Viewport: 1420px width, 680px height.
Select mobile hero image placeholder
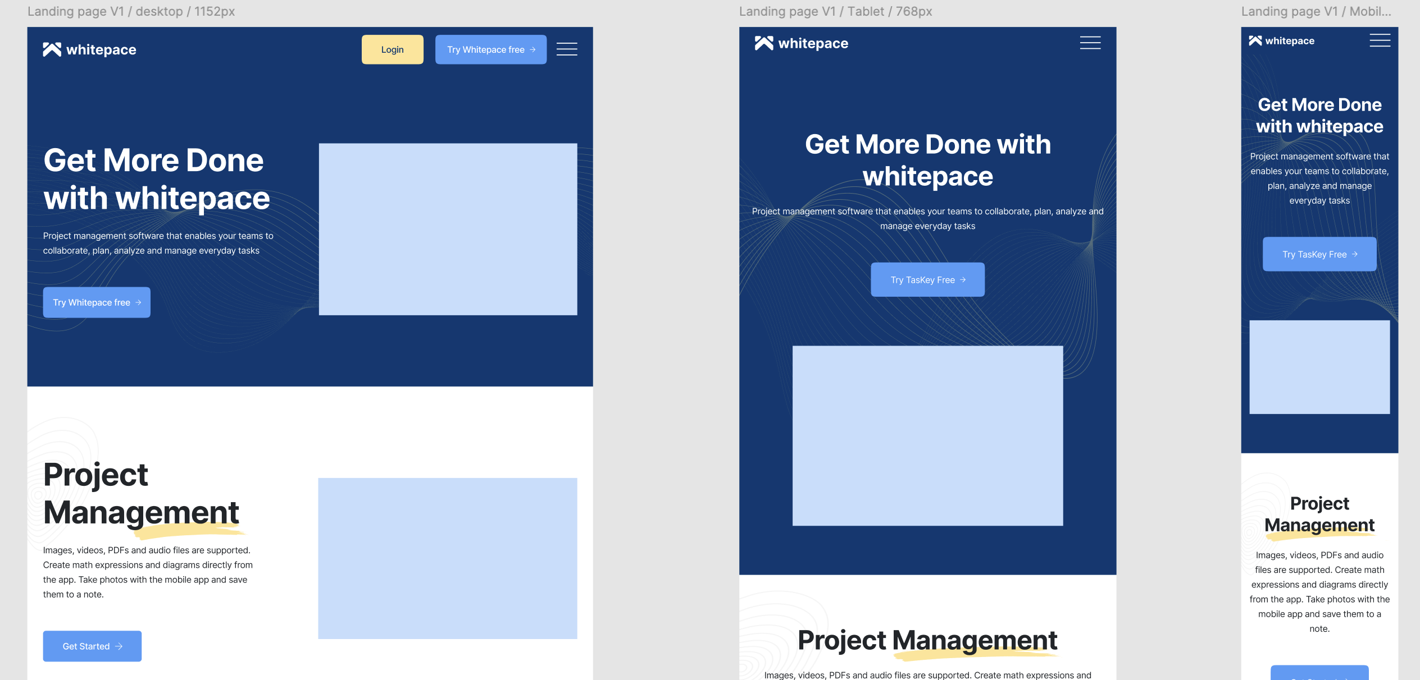[x=1319, y=367]
